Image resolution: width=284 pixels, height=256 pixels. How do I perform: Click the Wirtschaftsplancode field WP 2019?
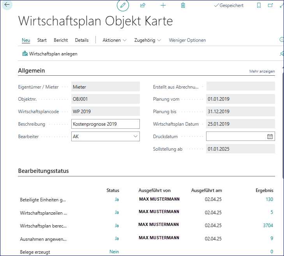tap(106, 111)
